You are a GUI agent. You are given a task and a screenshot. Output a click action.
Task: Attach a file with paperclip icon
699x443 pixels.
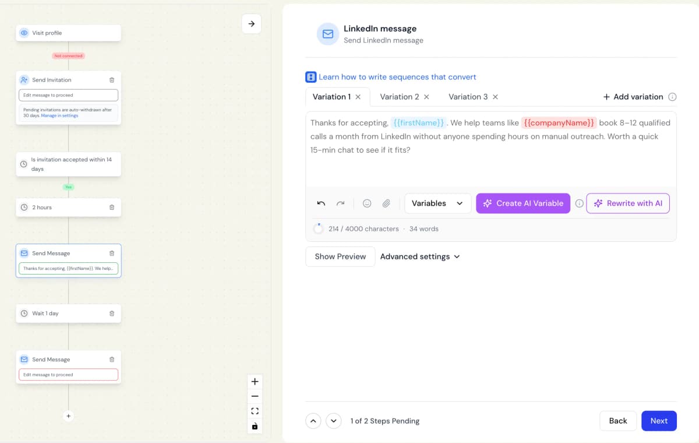pos(386,203)
